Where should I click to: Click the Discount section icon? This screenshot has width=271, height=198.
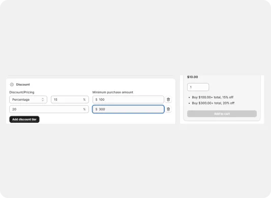tap(12, 84)
